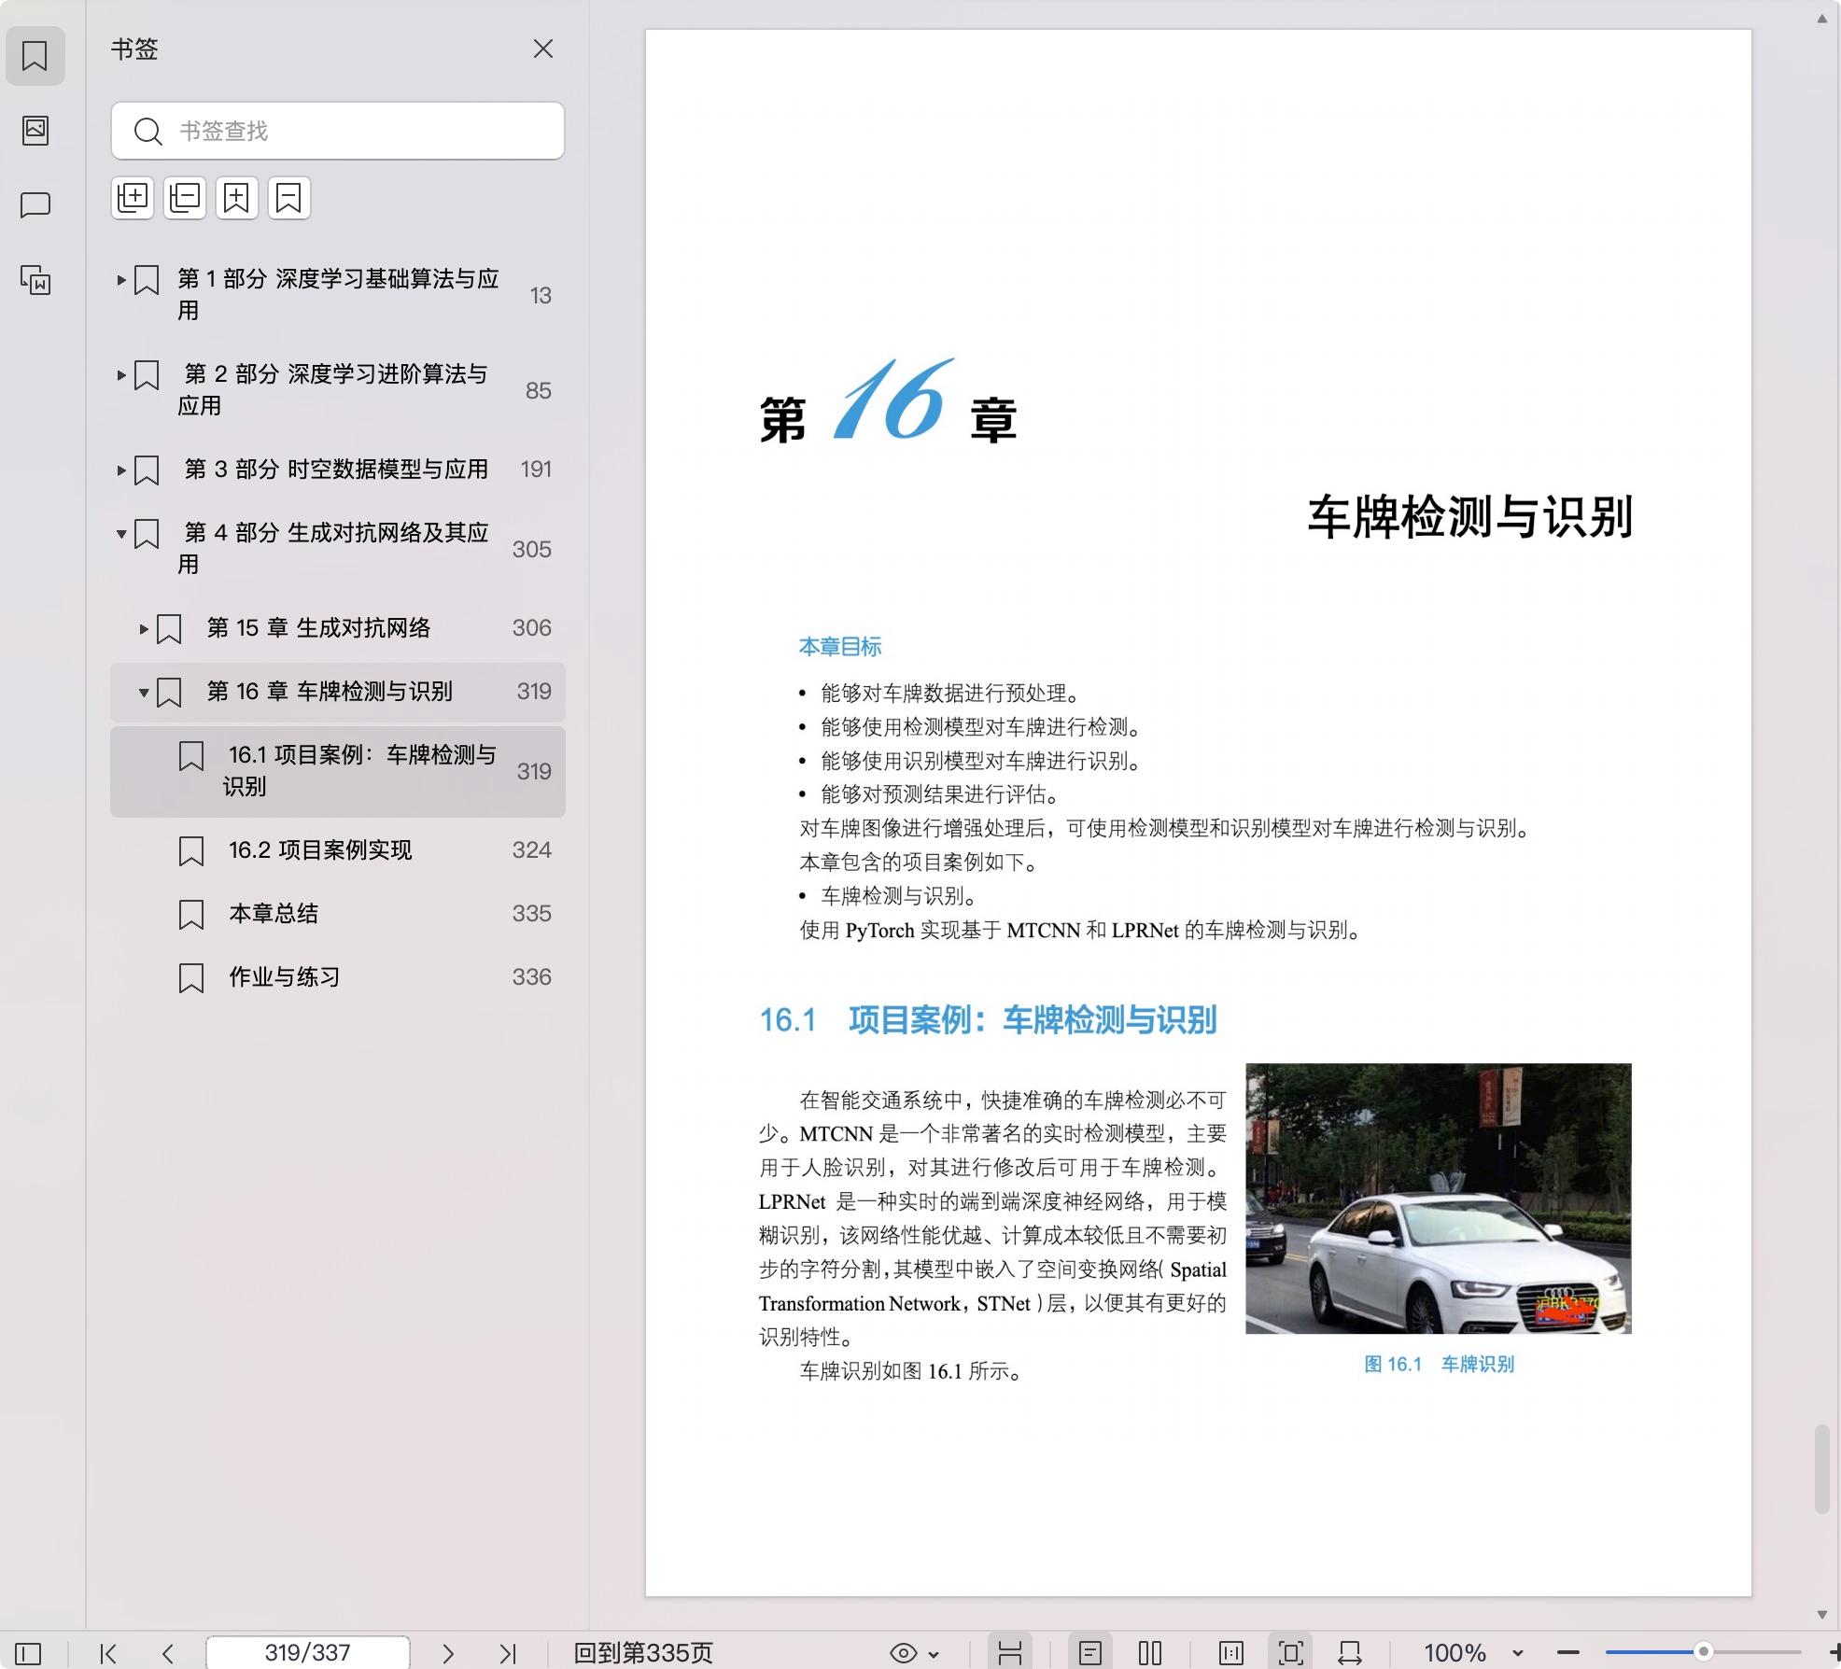
Task: Toggle fit page view icon
Action: click(x=1291, y=1653)
